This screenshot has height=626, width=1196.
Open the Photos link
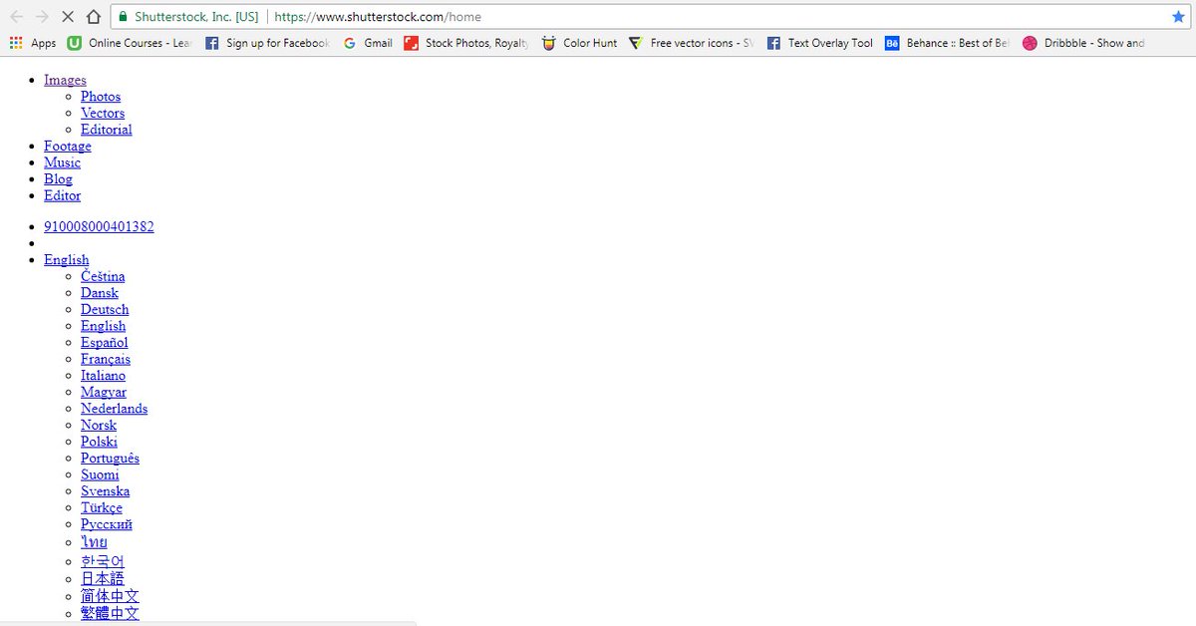click(101, 97)
